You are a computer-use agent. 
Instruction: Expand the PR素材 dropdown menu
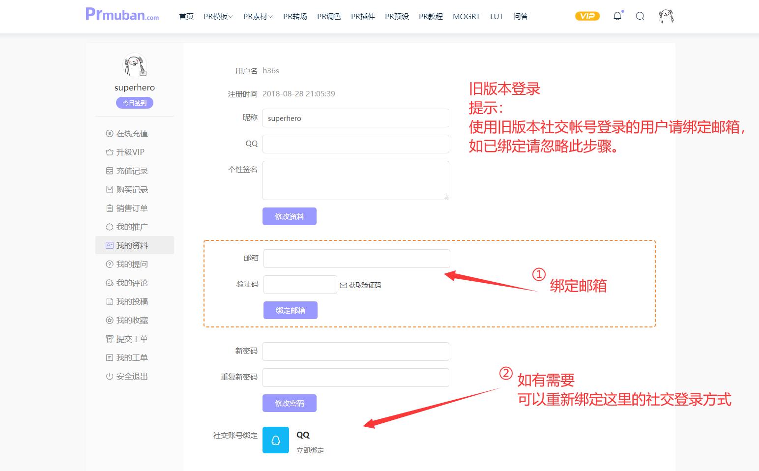pyautogui.click(x=258, y=17)
